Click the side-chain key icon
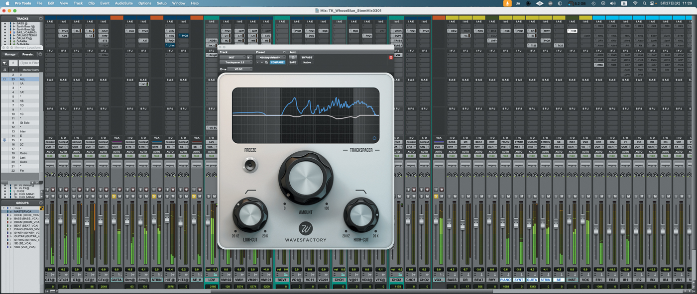Viewport: 697px width, 294px height. [223, 69]
